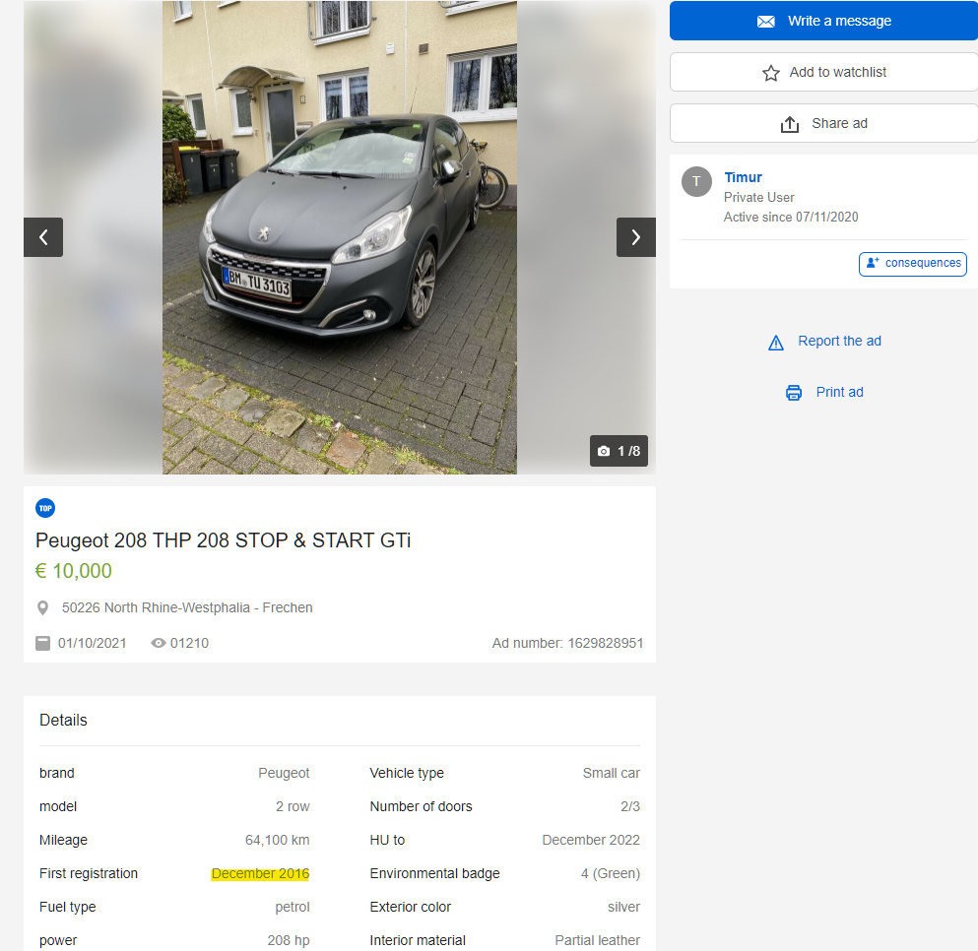The height and width of the screenshot is (951, 978).
Task: Click the Small car vehicle type value
Action: point(612,773)
